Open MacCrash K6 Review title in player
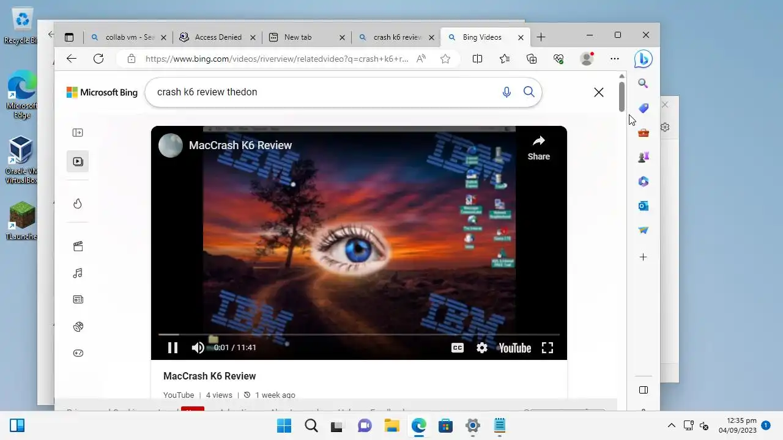 click(240, 145)
